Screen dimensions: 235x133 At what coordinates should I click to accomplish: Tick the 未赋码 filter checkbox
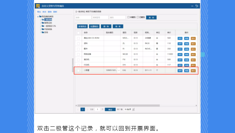tap(128, 17)
